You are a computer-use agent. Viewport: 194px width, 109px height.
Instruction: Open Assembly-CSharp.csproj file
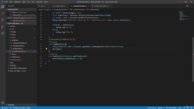(x=18, y=68)
